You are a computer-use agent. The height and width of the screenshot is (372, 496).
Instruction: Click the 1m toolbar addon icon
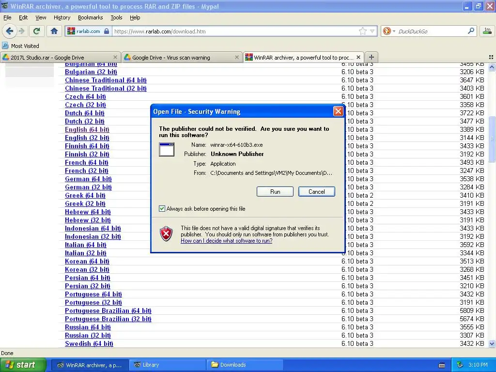[x=487, y=31]
